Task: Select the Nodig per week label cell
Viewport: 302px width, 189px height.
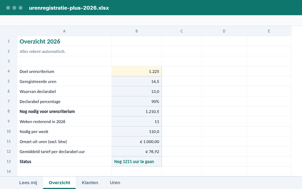Action: coord(64,132)
